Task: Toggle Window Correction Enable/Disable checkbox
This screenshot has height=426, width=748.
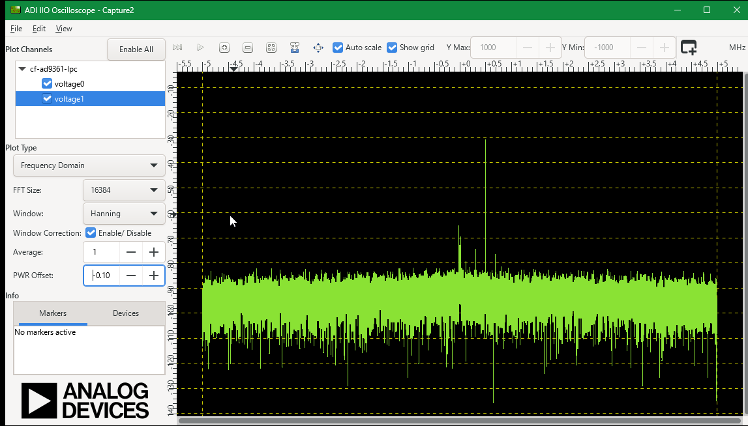Action: pyautogui.click(x=91, y=233)
